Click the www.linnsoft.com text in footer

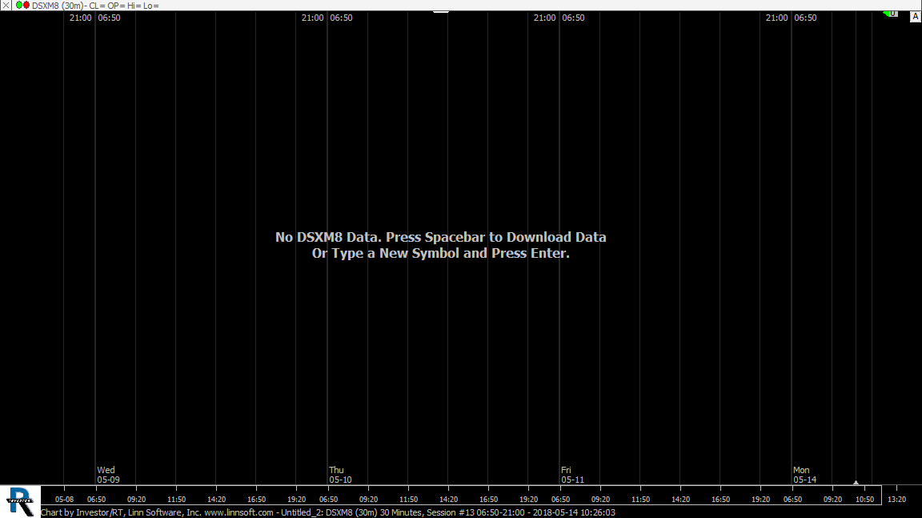239,512
